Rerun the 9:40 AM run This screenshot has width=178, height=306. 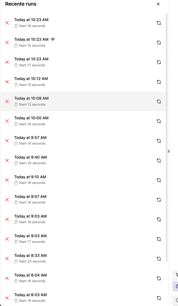159,160
